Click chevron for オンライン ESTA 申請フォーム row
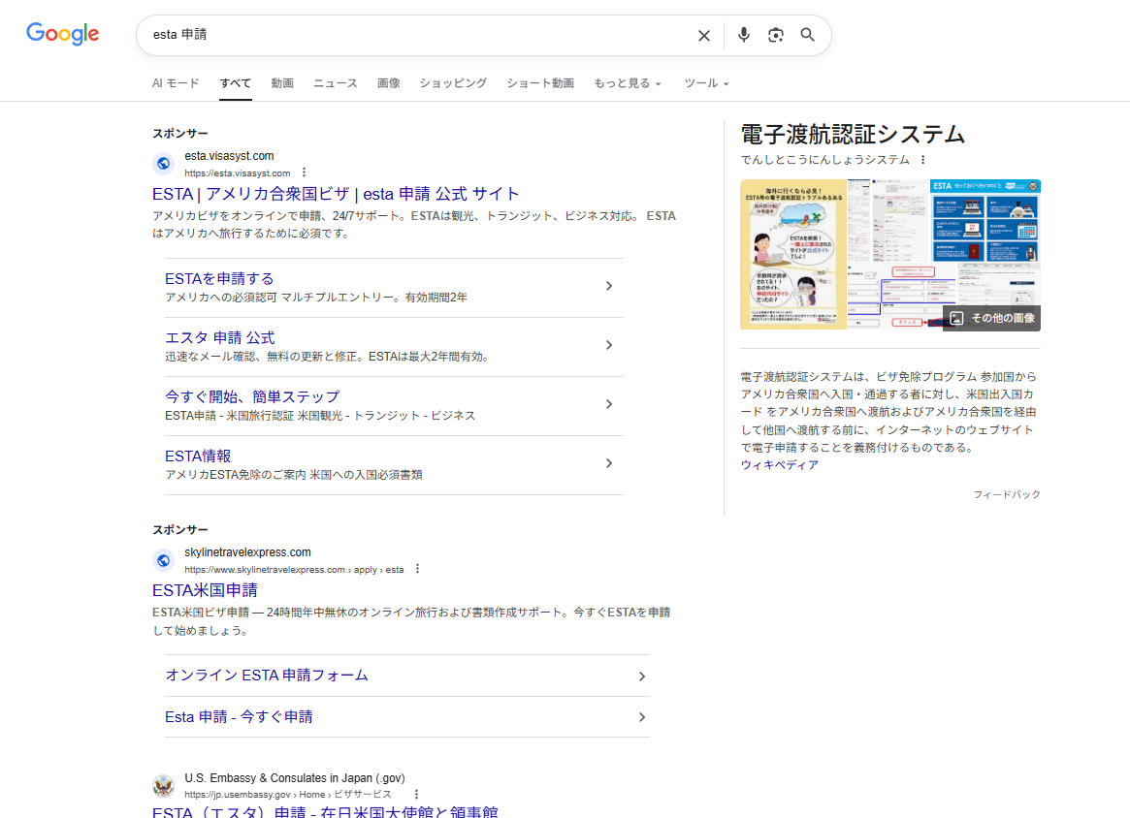Image resolution: width=1130 pixels, height=818 pixels. 641,676
